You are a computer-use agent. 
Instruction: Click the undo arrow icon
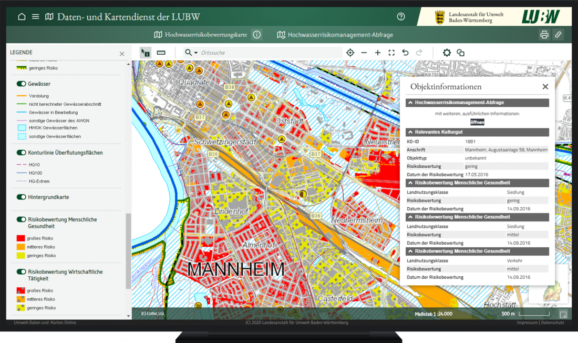pyautogui.click(x=404, y=53)
